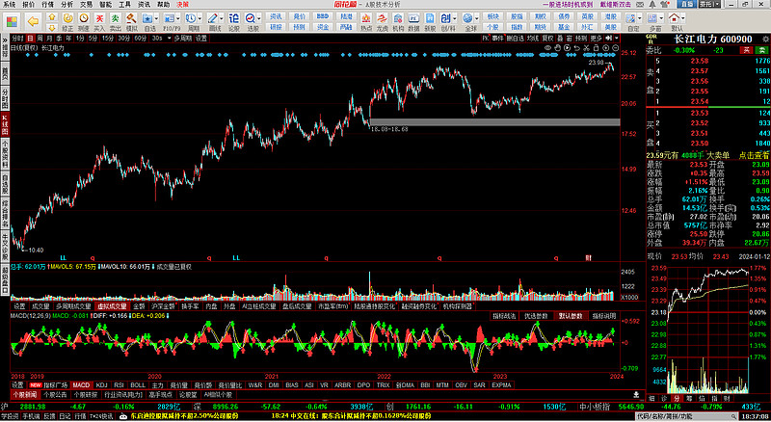Open the colorful home grid icon
The image size is (771, 422).
12,21
